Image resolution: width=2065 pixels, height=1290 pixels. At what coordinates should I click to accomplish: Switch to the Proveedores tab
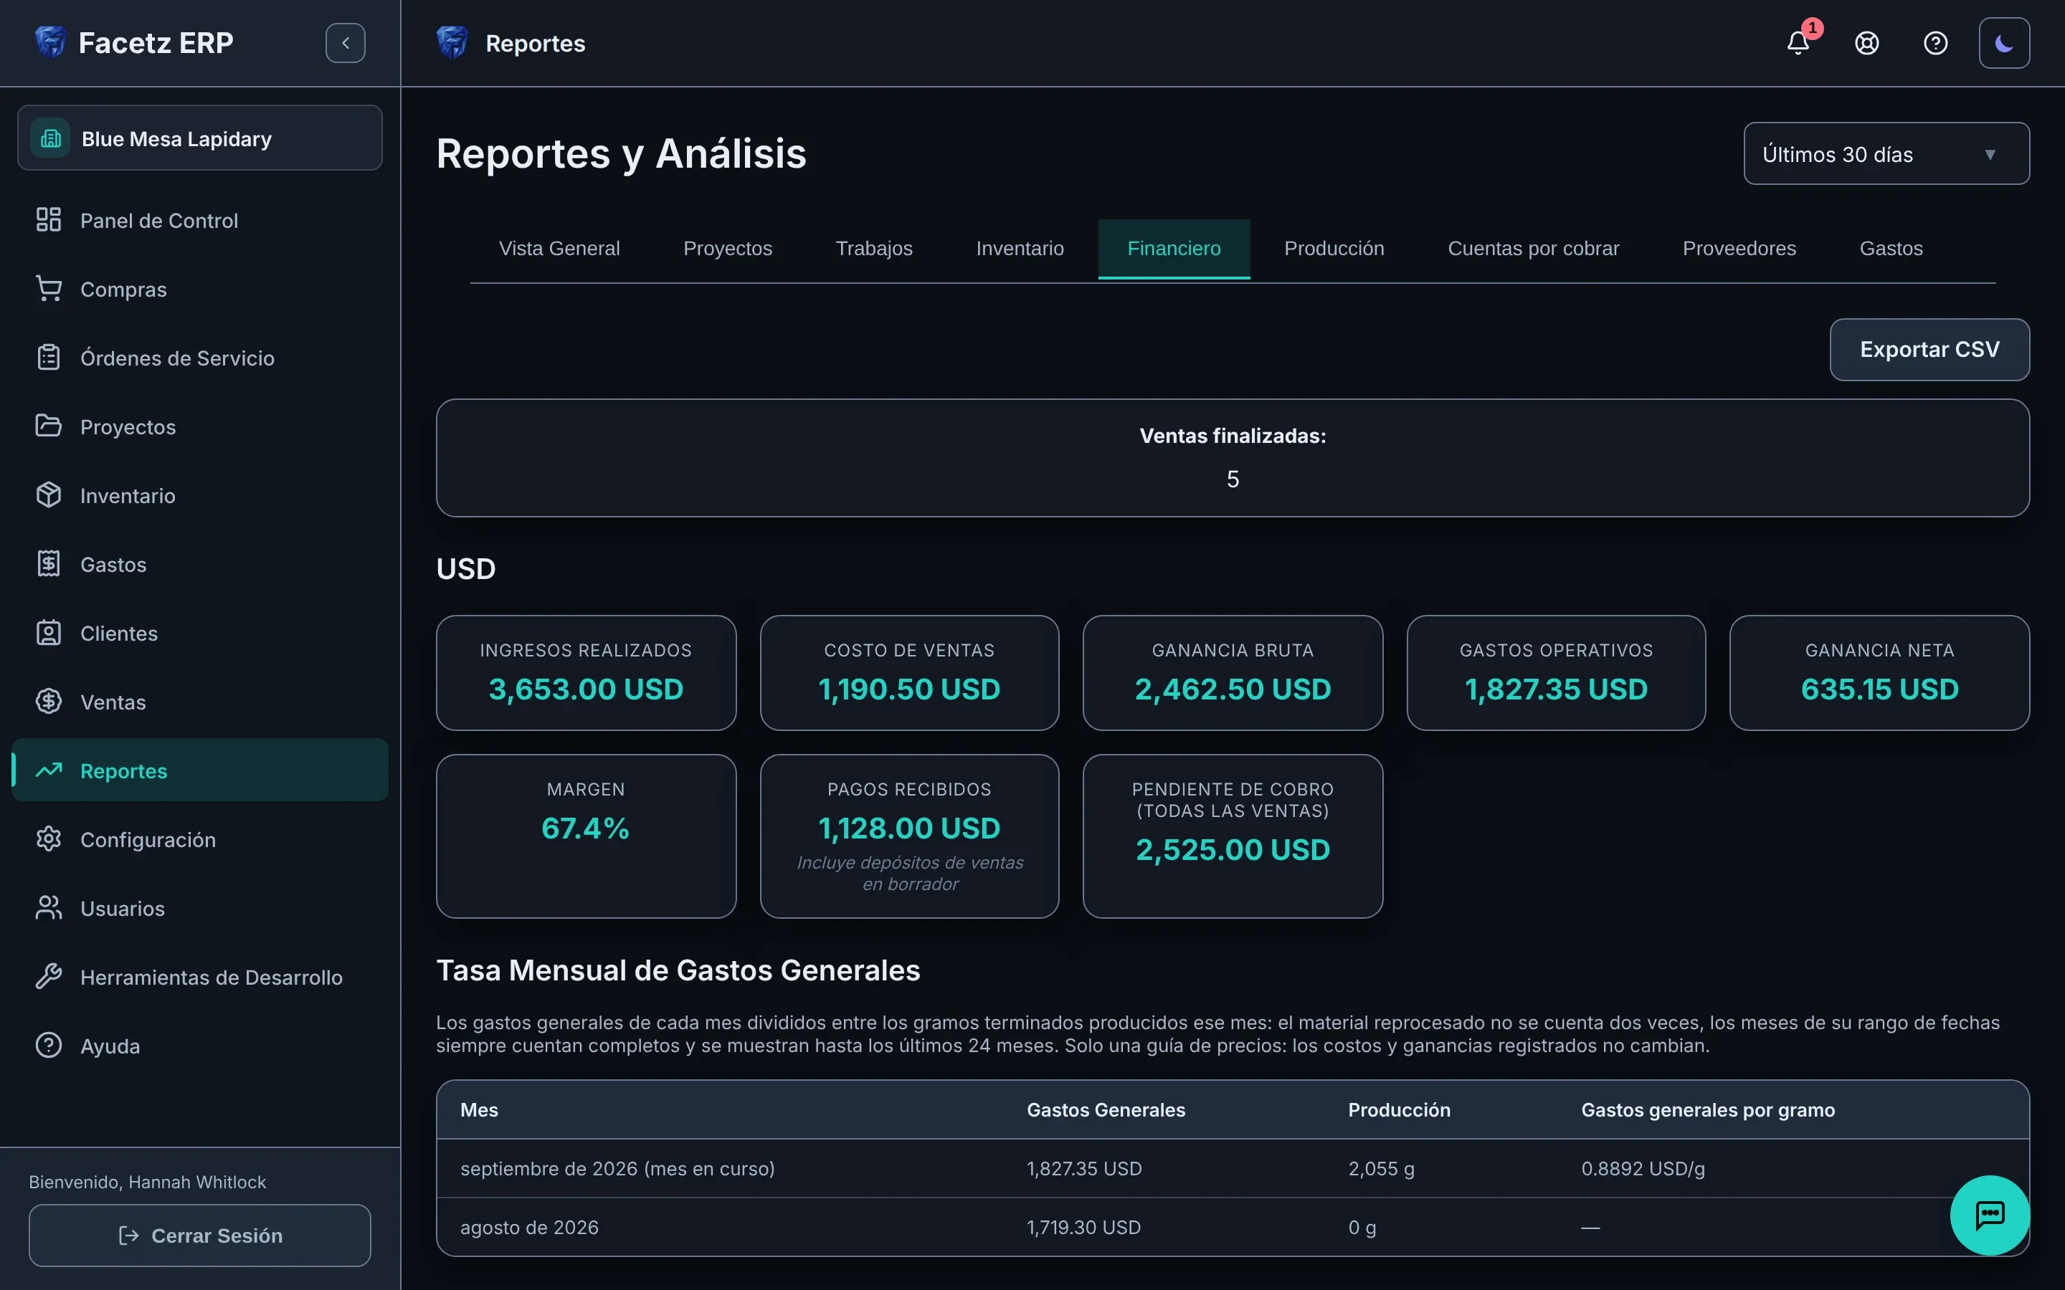(1739, 248)
